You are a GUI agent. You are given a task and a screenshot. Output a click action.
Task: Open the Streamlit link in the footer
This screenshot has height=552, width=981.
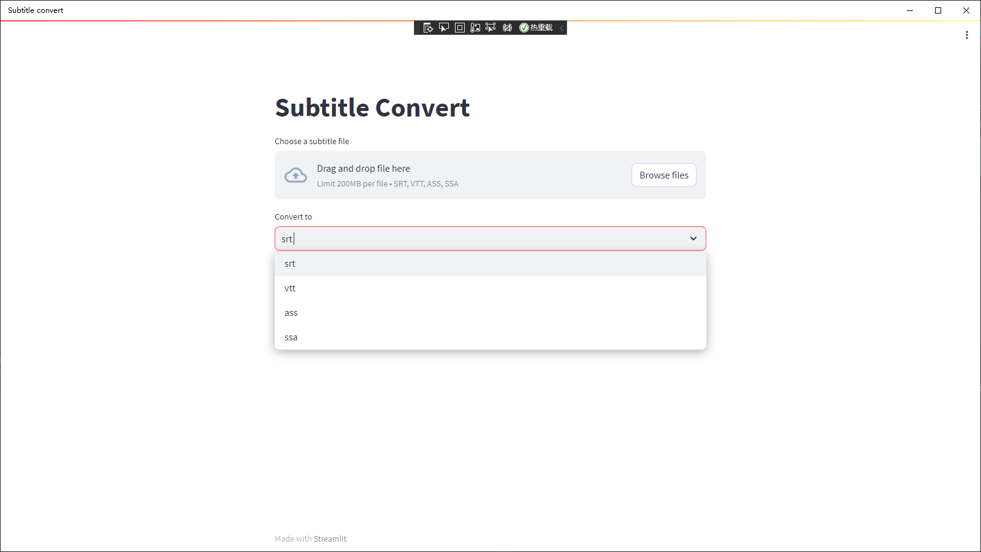330,539
